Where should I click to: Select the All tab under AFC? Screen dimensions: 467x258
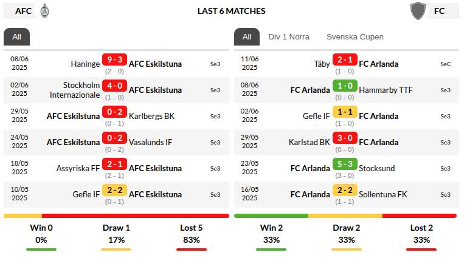[16, 37]
